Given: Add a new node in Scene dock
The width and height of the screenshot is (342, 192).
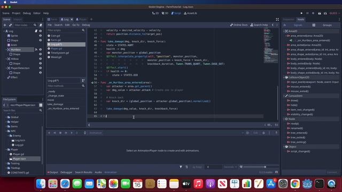Looking at the screenshot, I should tap(5, 25).
